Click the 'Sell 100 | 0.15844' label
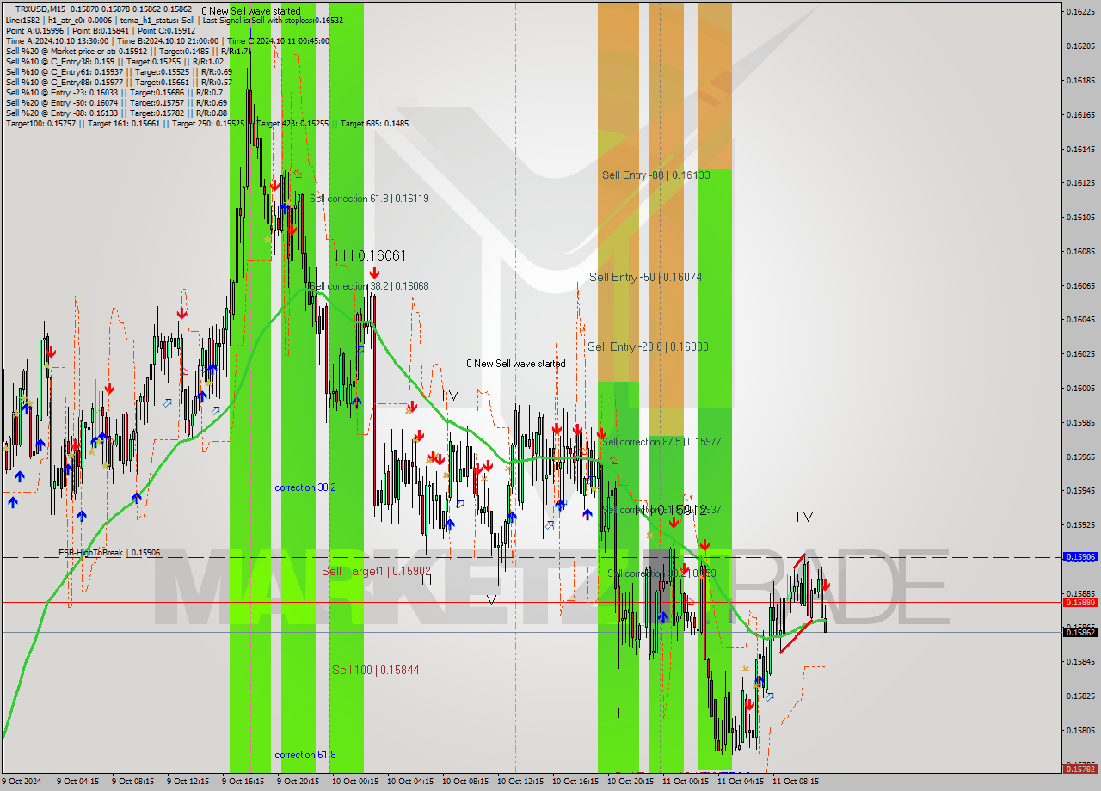The height and width of the screenshot is (791, 1101). coord(376,670)
